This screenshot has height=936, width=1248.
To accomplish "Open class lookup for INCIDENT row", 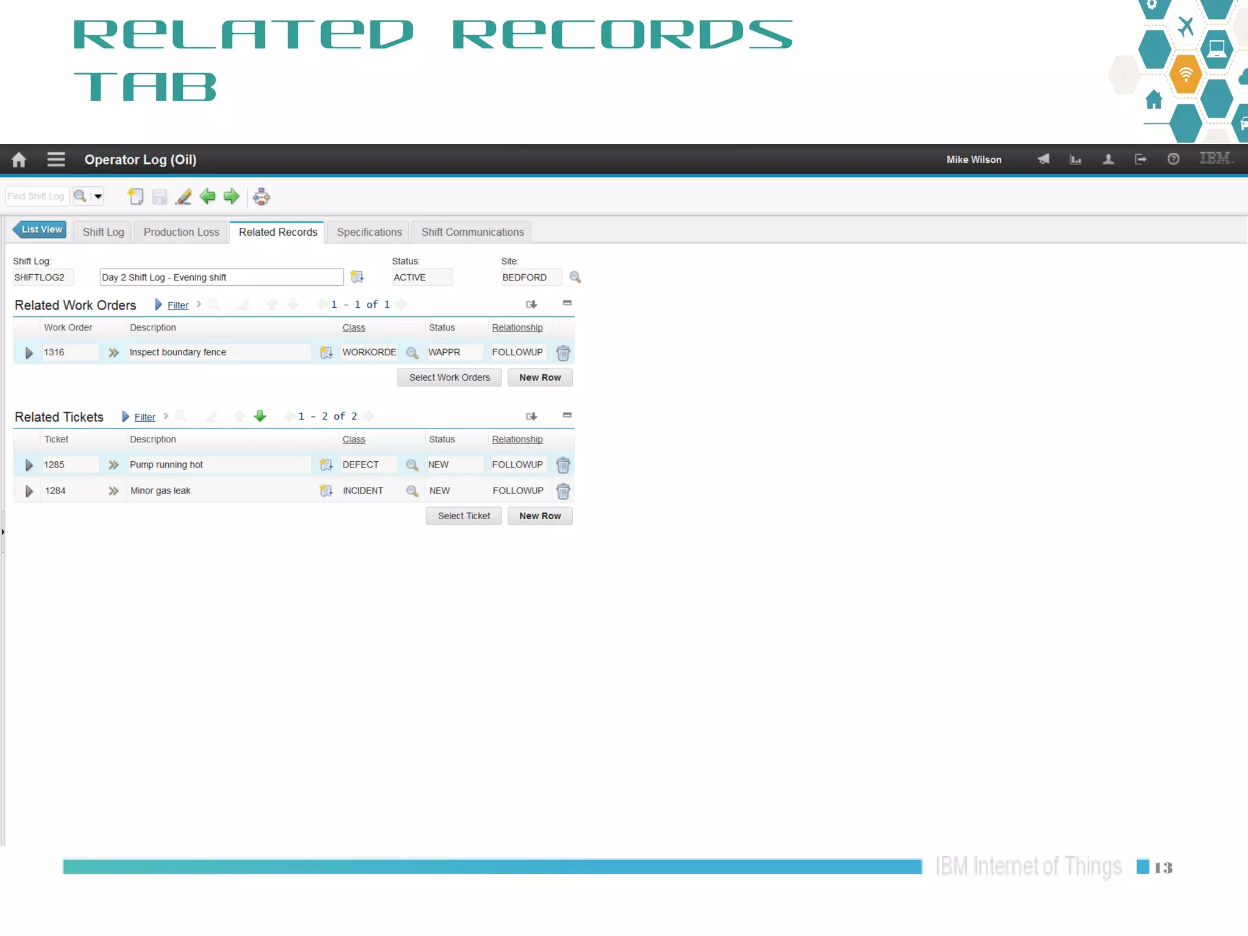I will (x=413, y=491).
